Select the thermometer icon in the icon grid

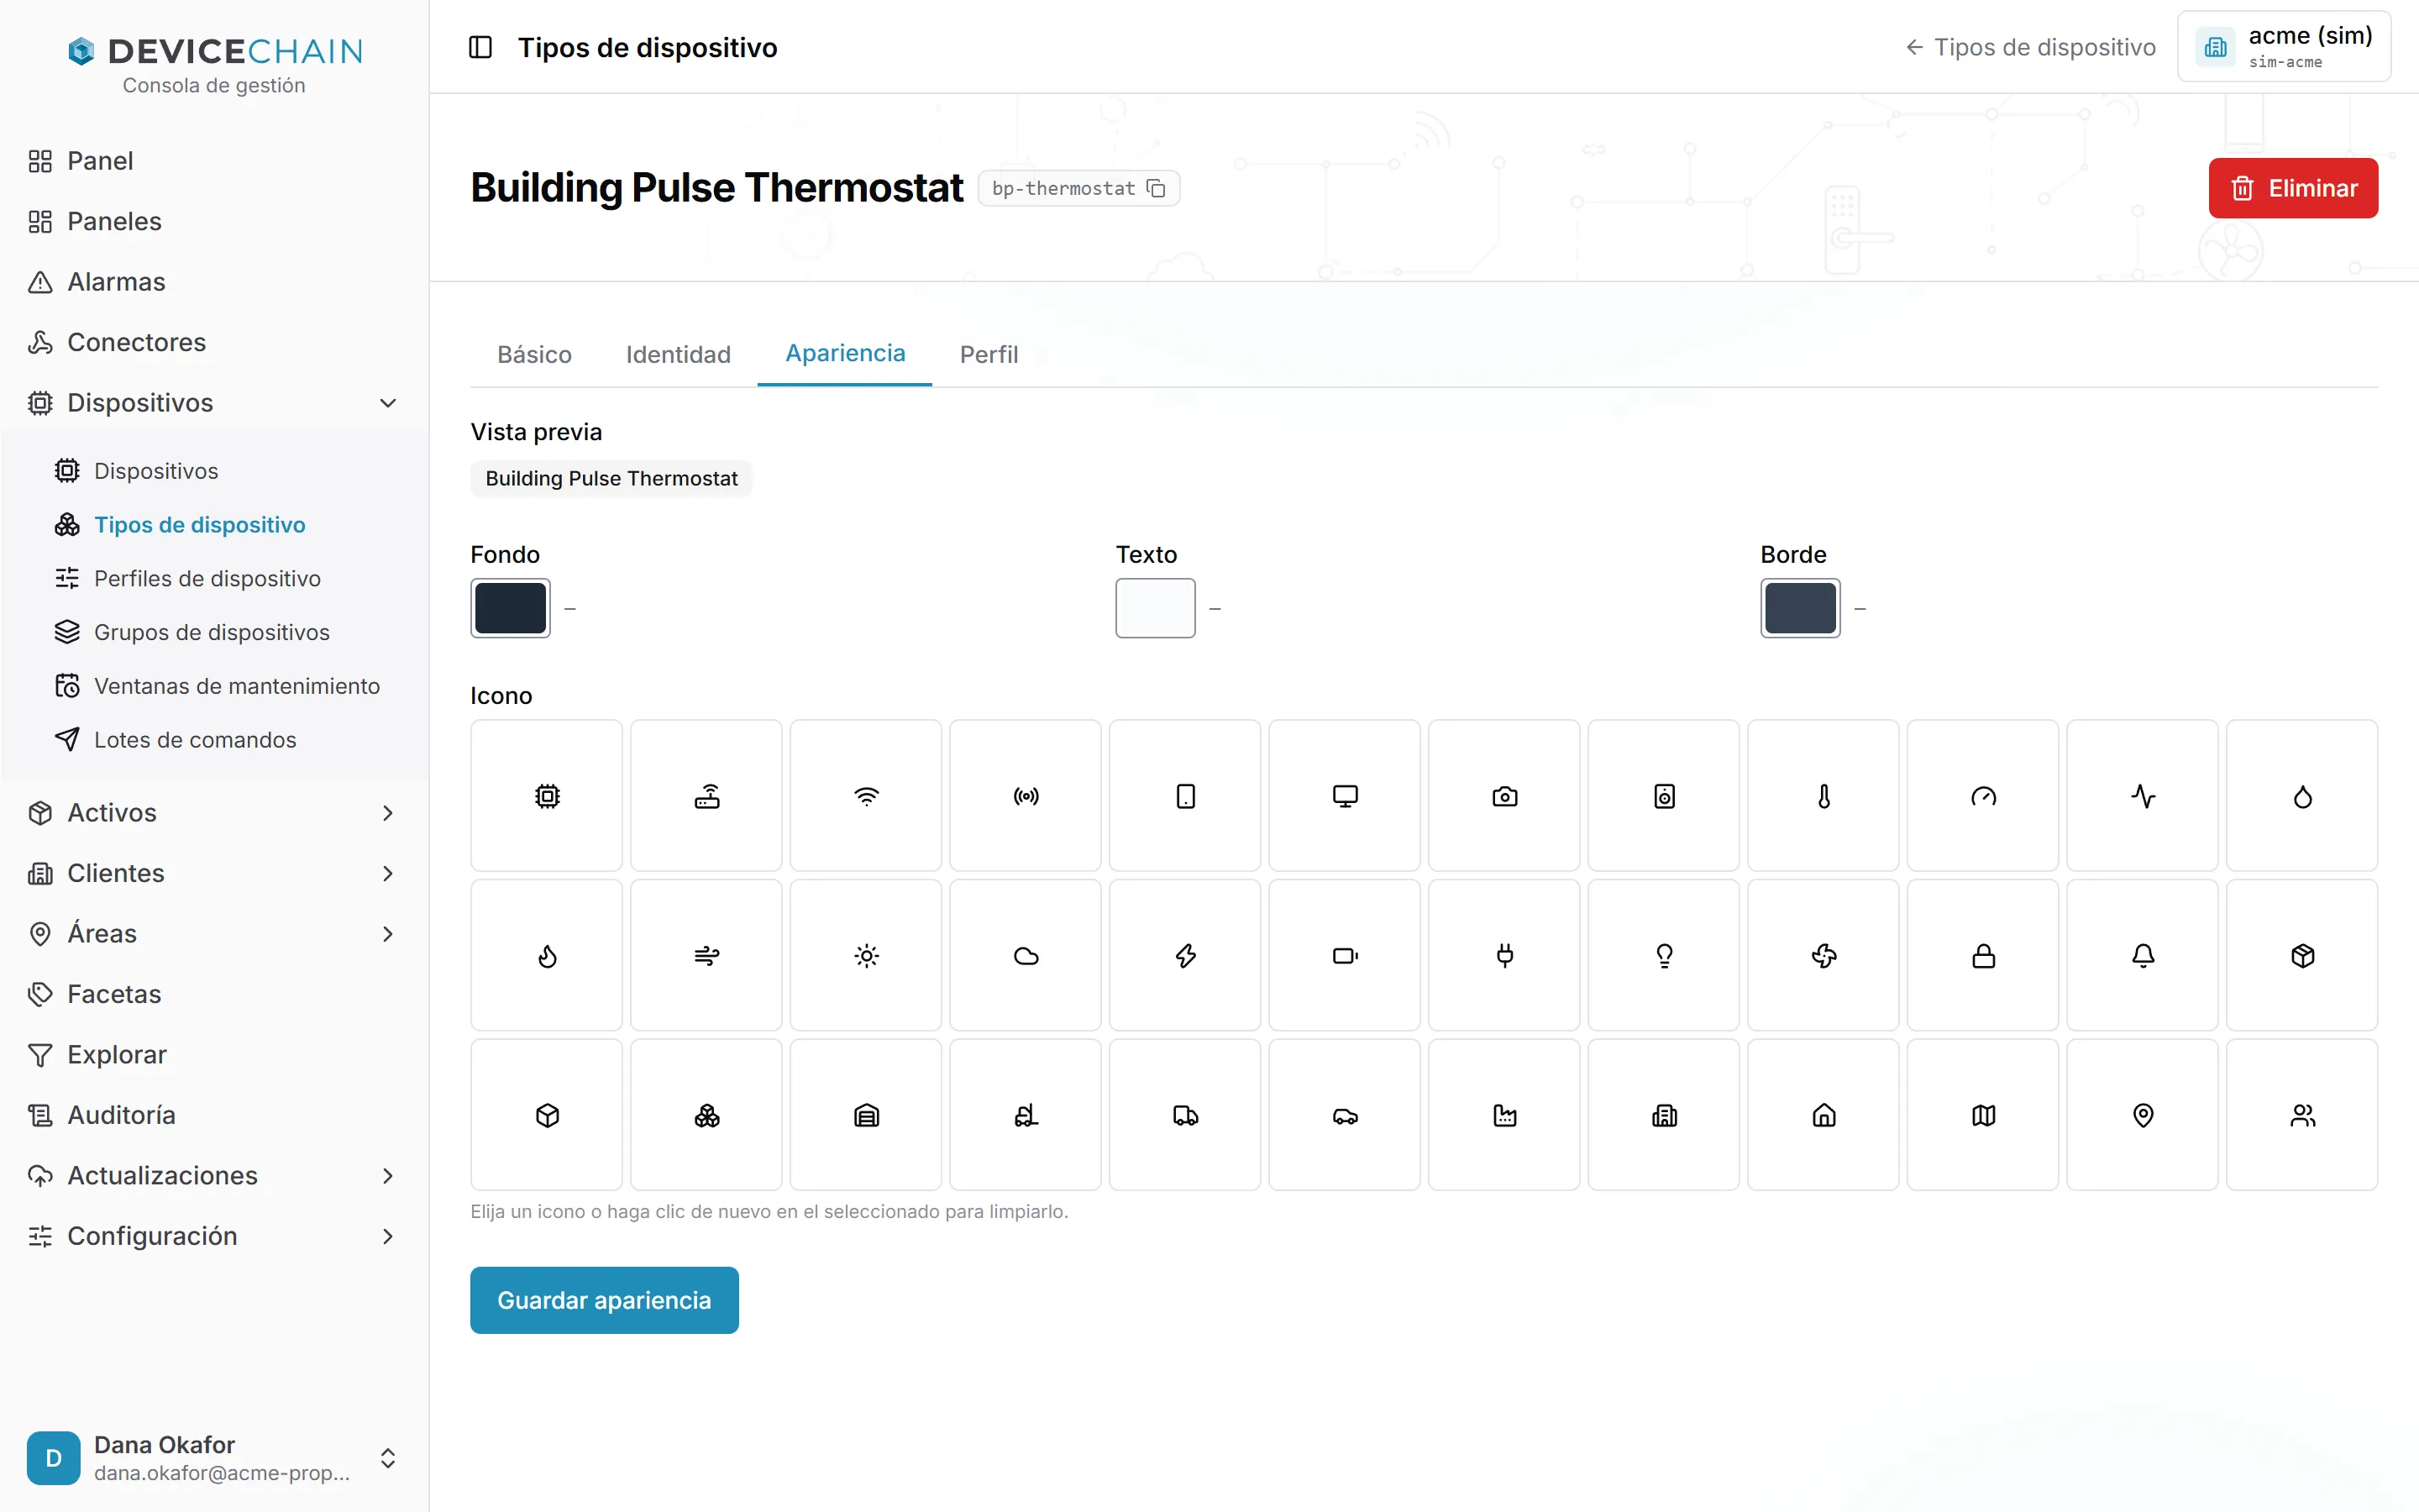click(x=1823, y=796)
